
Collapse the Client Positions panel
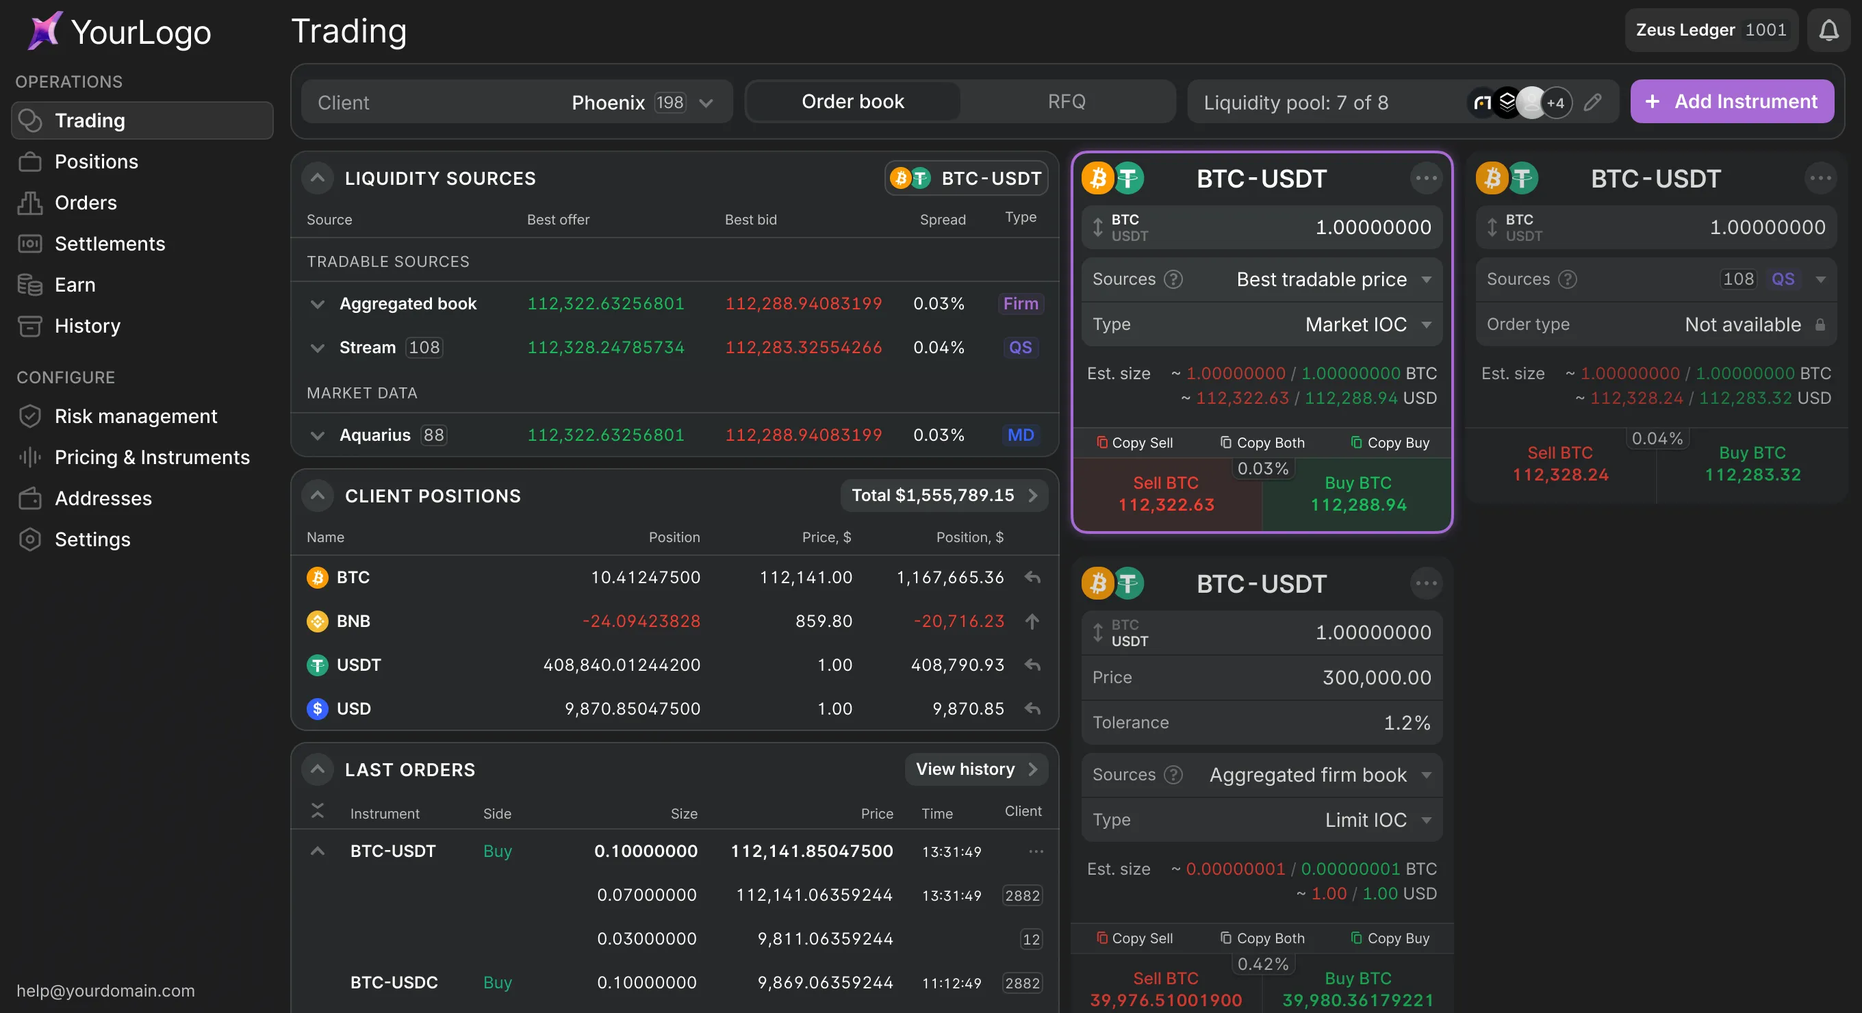tap(318, 496)
